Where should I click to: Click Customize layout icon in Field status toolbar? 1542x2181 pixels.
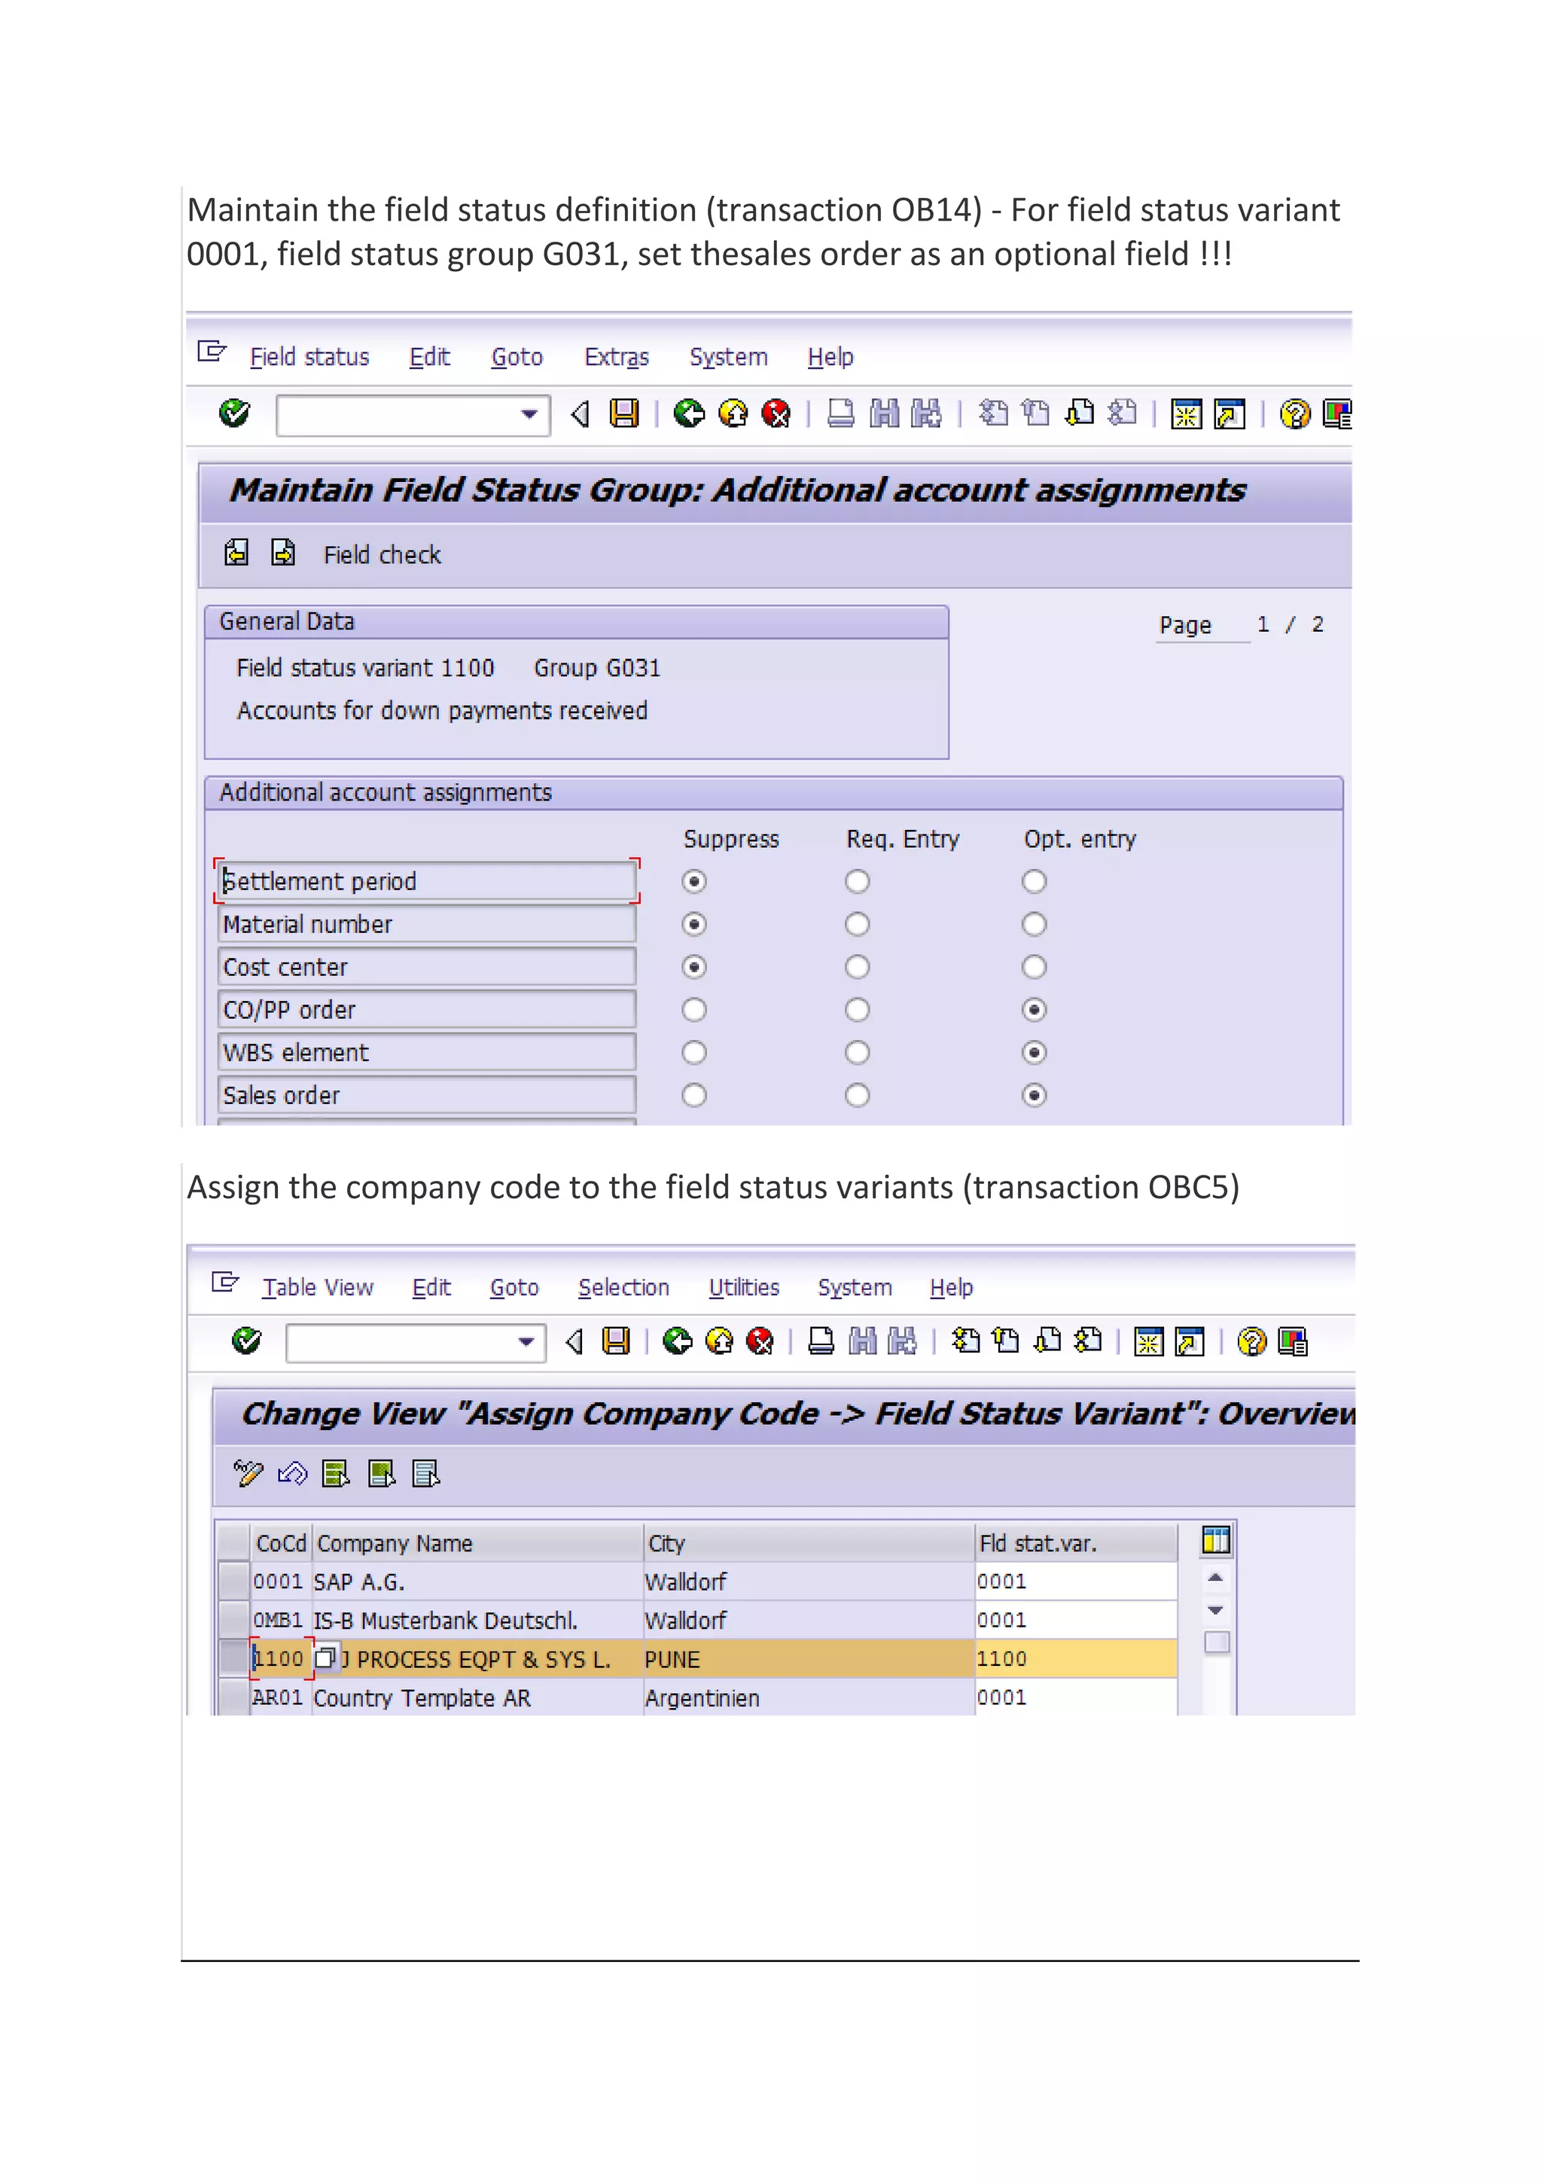[1337, 413]
